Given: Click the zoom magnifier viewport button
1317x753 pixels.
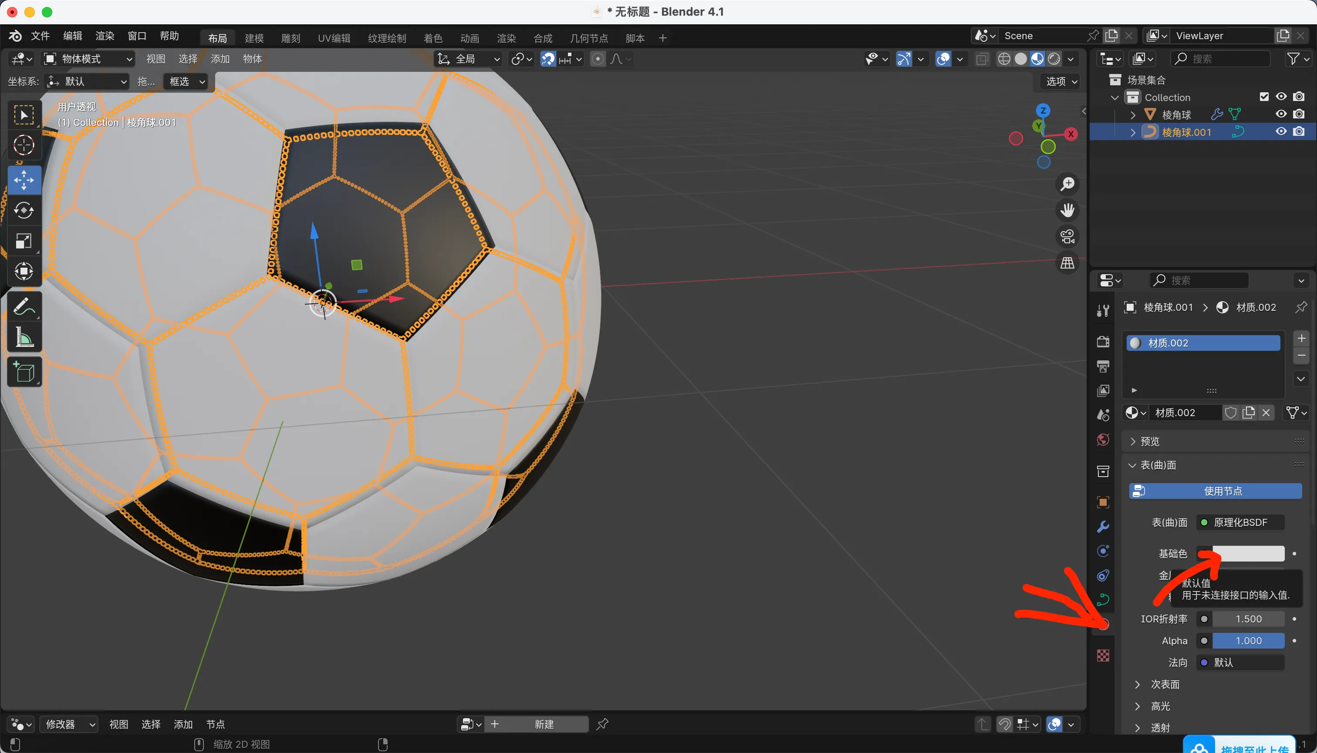Looking at the screenshot, I should pos(1067,184).
